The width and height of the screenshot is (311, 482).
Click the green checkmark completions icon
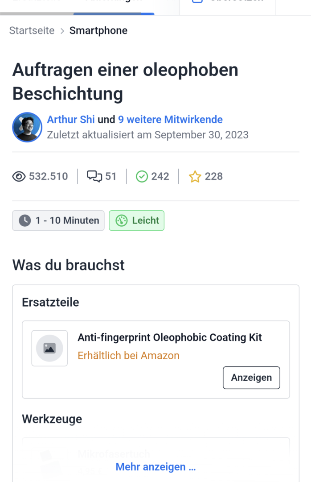142,177
